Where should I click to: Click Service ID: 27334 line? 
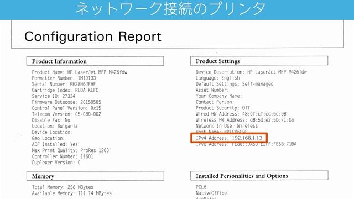point(53,96)
